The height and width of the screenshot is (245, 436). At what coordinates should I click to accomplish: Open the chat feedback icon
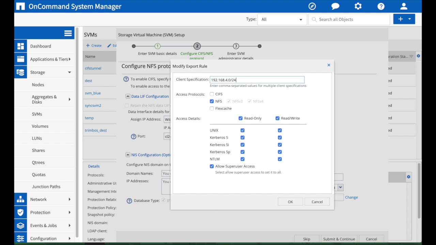(335, 6)
